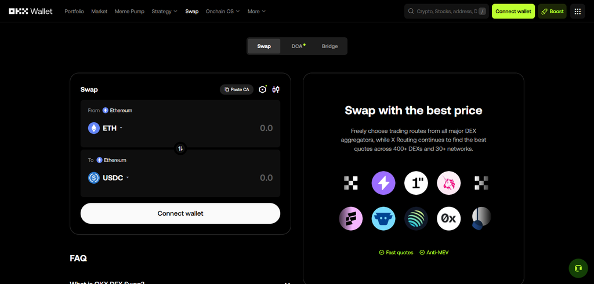Expand the Onchain OS menu
Image resolution: width=594 pixels, height=284 pixels.
(223, 12)
